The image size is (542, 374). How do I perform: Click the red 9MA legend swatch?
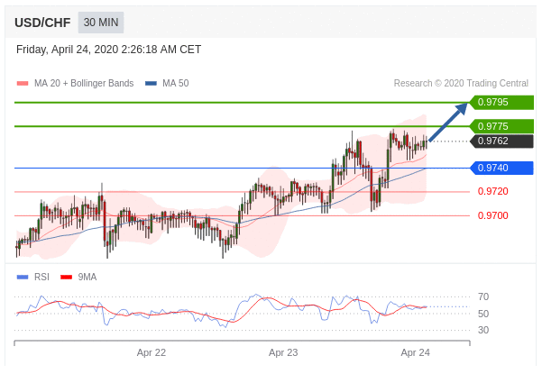tap(66, 277)
